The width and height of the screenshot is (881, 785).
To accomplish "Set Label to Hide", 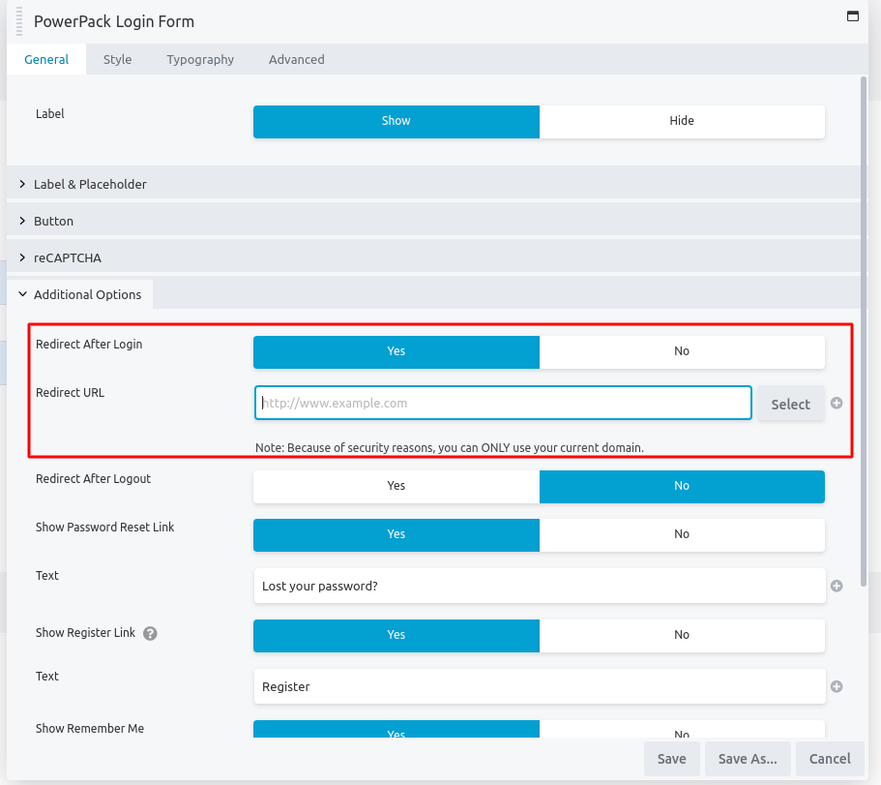I will (682, 121).
